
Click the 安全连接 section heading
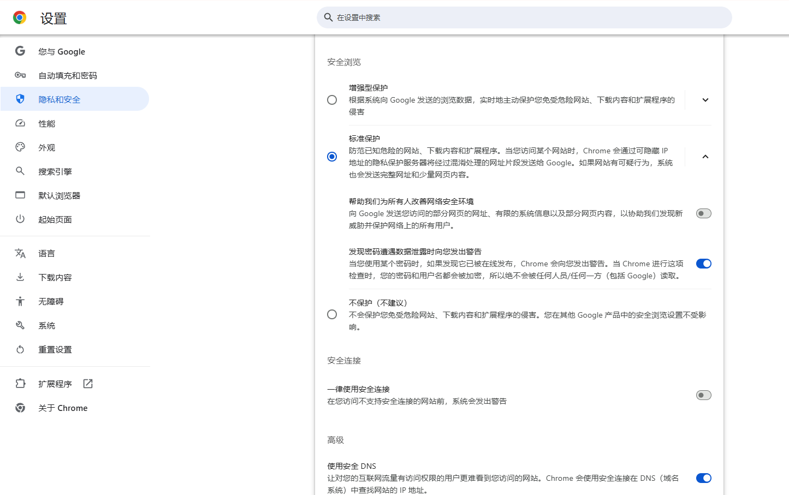[x=344, y=361]
